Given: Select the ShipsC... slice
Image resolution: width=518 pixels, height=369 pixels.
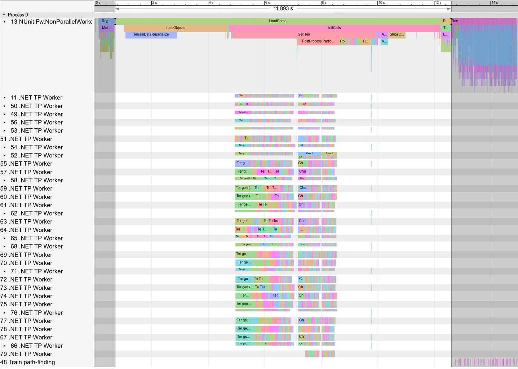Looking at the screenshot, I should coord(396,35).
